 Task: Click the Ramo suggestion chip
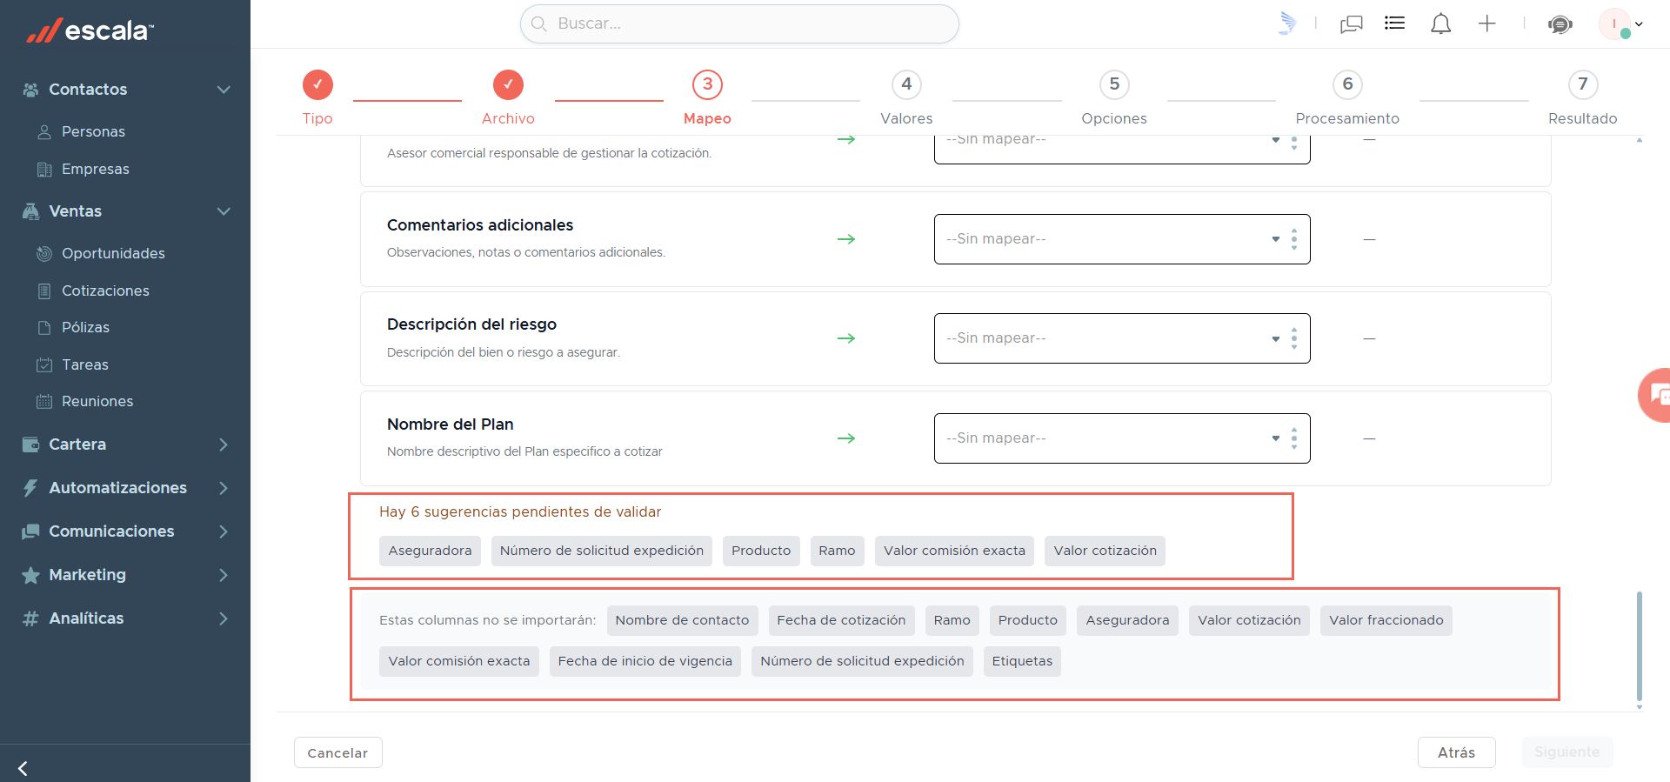pos(837,551)
